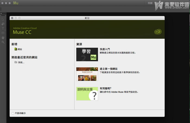Click the Creative Cloud logo icon
Viewport: 190px width, 123px height.
[158, 32]
